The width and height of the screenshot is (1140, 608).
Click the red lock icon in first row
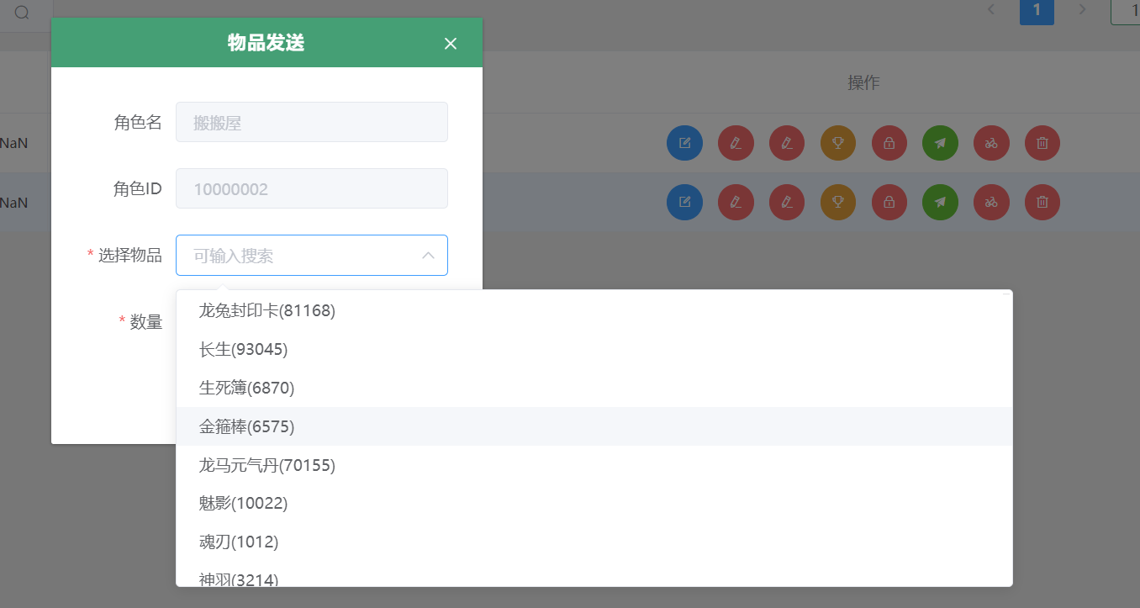[x=889, y=143]
